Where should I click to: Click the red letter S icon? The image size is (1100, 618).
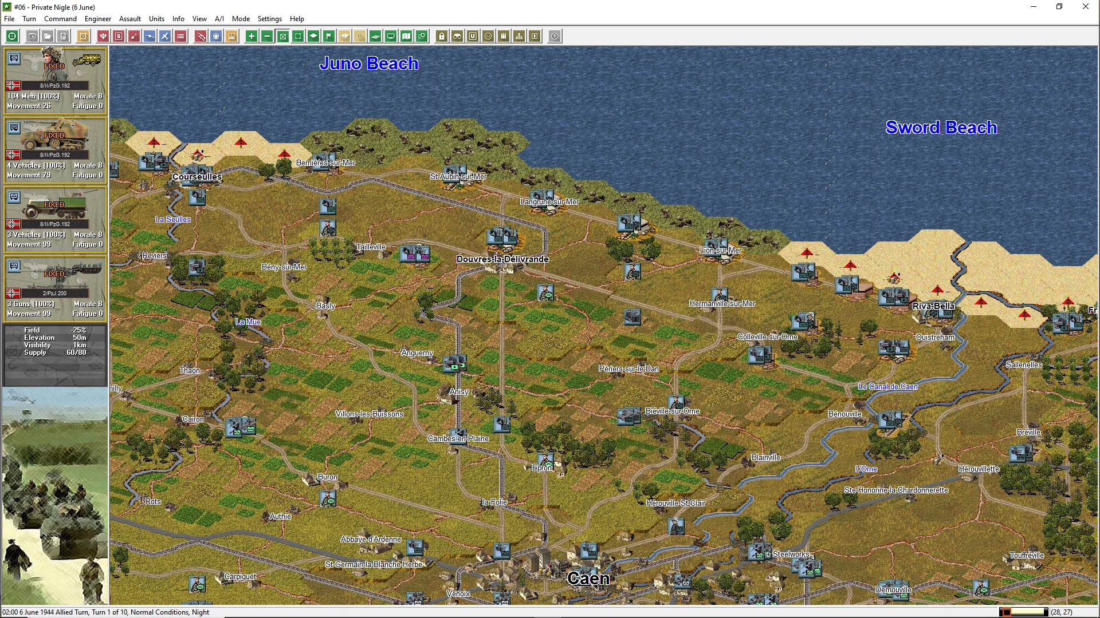[x=119, y=36]
